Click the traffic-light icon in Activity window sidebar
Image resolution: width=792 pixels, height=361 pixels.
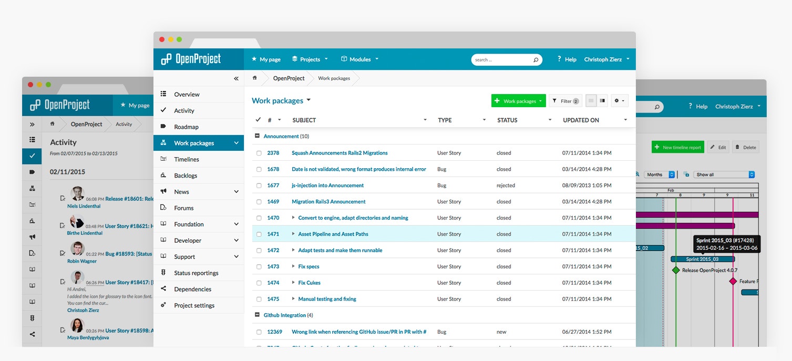(32, 318)
